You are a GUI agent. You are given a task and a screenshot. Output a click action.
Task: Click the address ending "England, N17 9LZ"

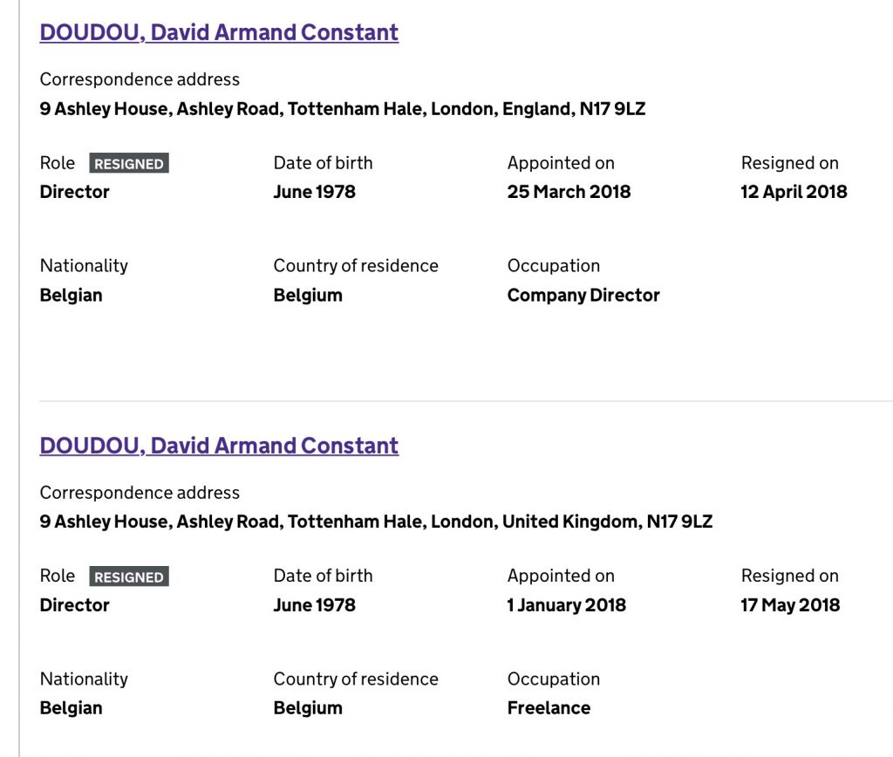pos(343,109)
